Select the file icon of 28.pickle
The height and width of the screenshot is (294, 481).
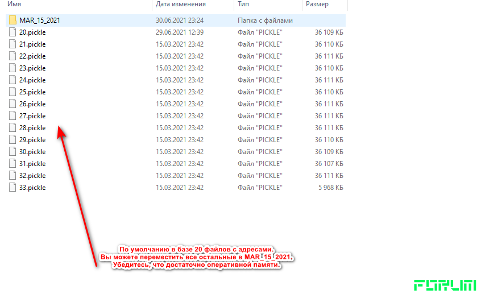pos(13,128)
